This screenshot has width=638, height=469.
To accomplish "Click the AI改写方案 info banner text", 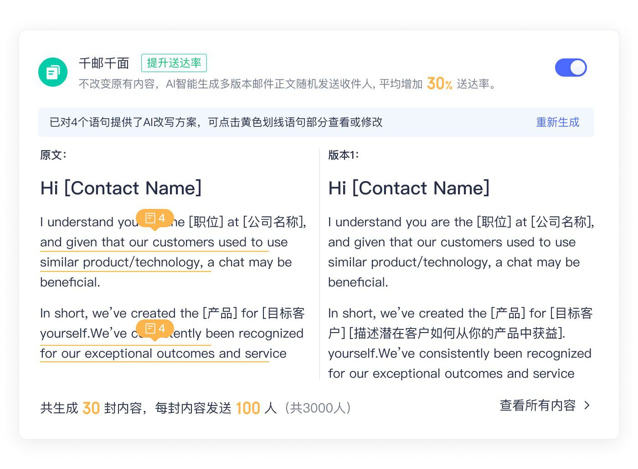I will coord(216,122).
